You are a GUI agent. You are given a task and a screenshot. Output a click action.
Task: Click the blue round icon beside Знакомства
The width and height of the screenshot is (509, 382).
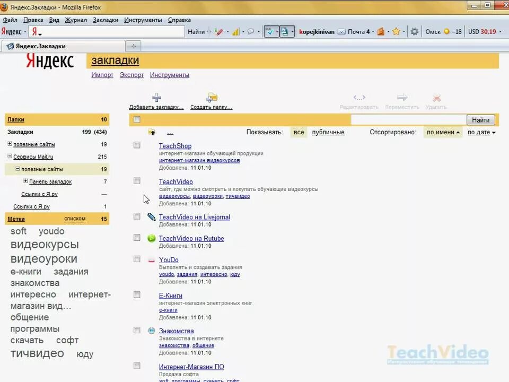tap(151, 331)
